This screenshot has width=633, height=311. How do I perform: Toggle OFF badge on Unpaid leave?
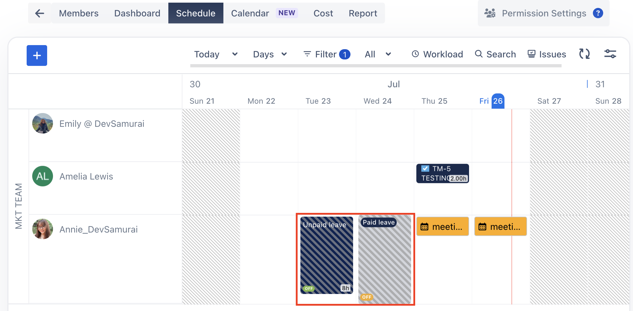click(309, 288)
